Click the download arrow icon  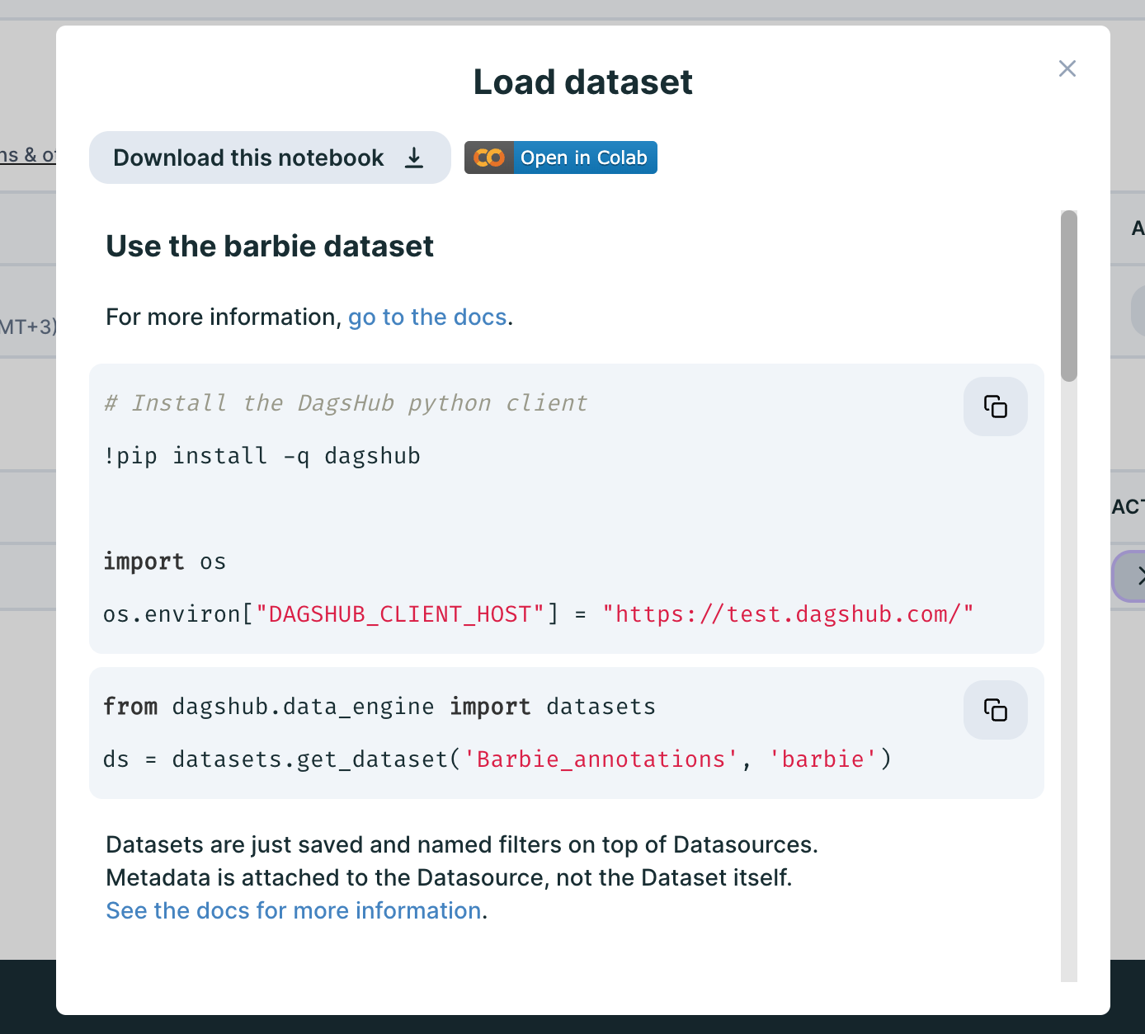tap(414, 157)
